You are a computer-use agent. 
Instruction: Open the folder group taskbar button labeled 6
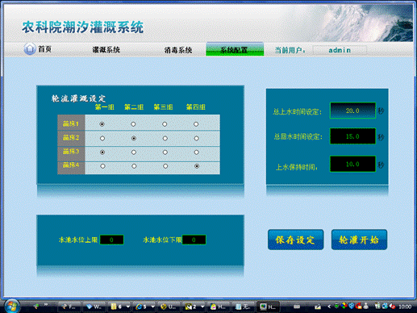117,307
